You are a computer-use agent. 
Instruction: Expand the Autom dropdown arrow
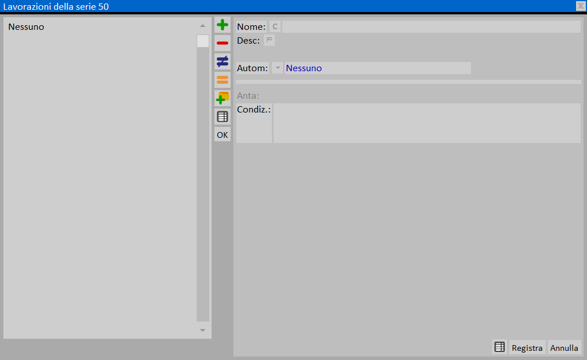278,68
